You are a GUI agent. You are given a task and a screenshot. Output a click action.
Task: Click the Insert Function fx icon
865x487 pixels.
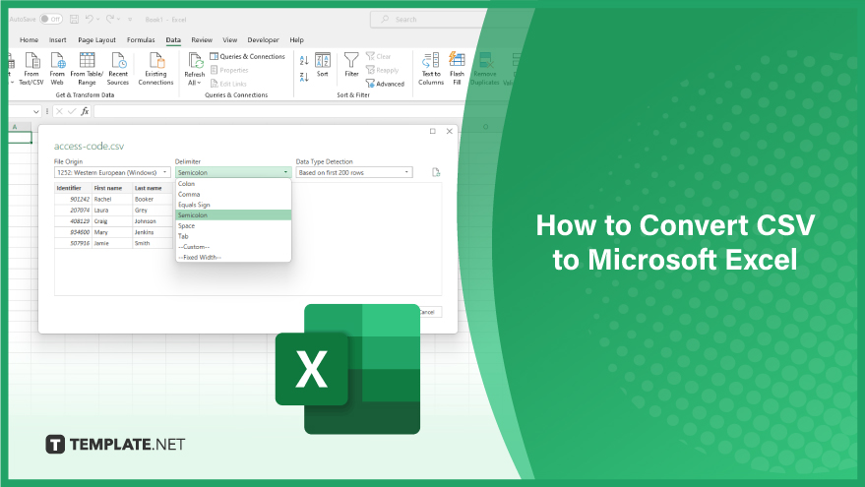tap(85, 111)
